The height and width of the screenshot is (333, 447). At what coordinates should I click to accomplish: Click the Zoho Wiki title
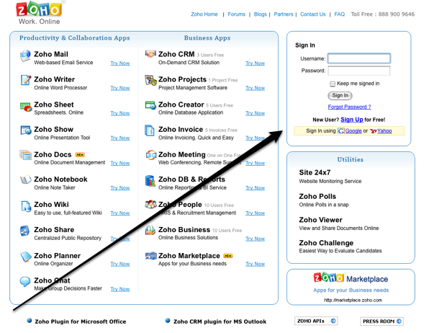51,205
